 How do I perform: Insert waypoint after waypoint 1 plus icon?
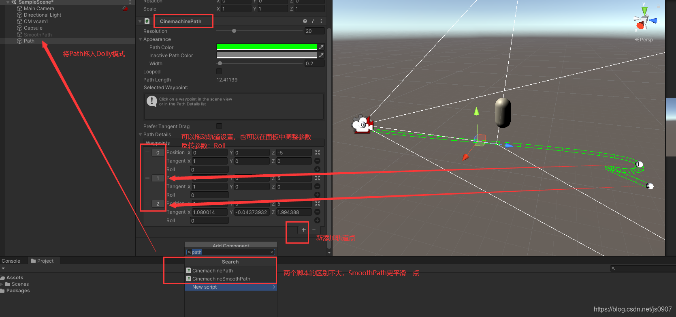tap(318, 195)
